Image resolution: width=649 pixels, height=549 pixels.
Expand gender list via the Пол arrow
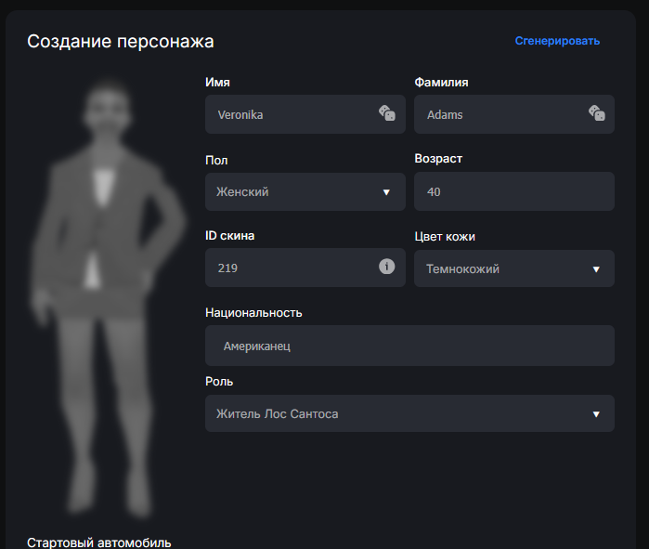click(386, 192)
